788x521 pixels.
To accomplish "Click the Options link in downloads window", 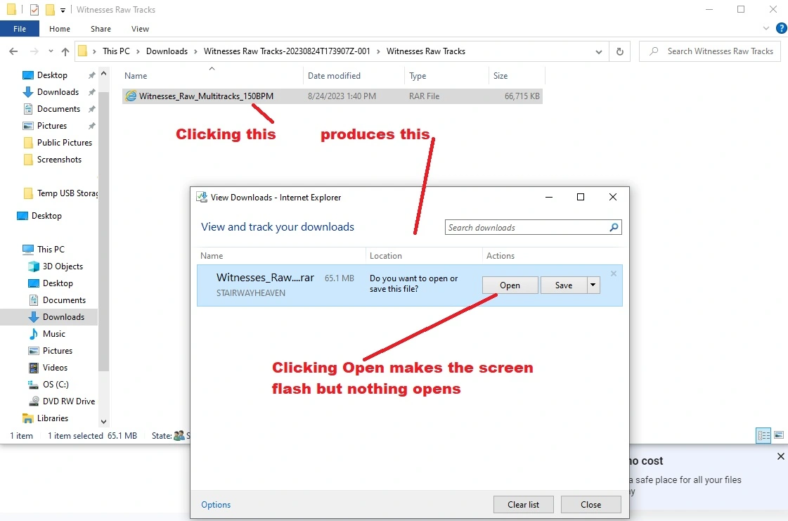I will point(216,505).
